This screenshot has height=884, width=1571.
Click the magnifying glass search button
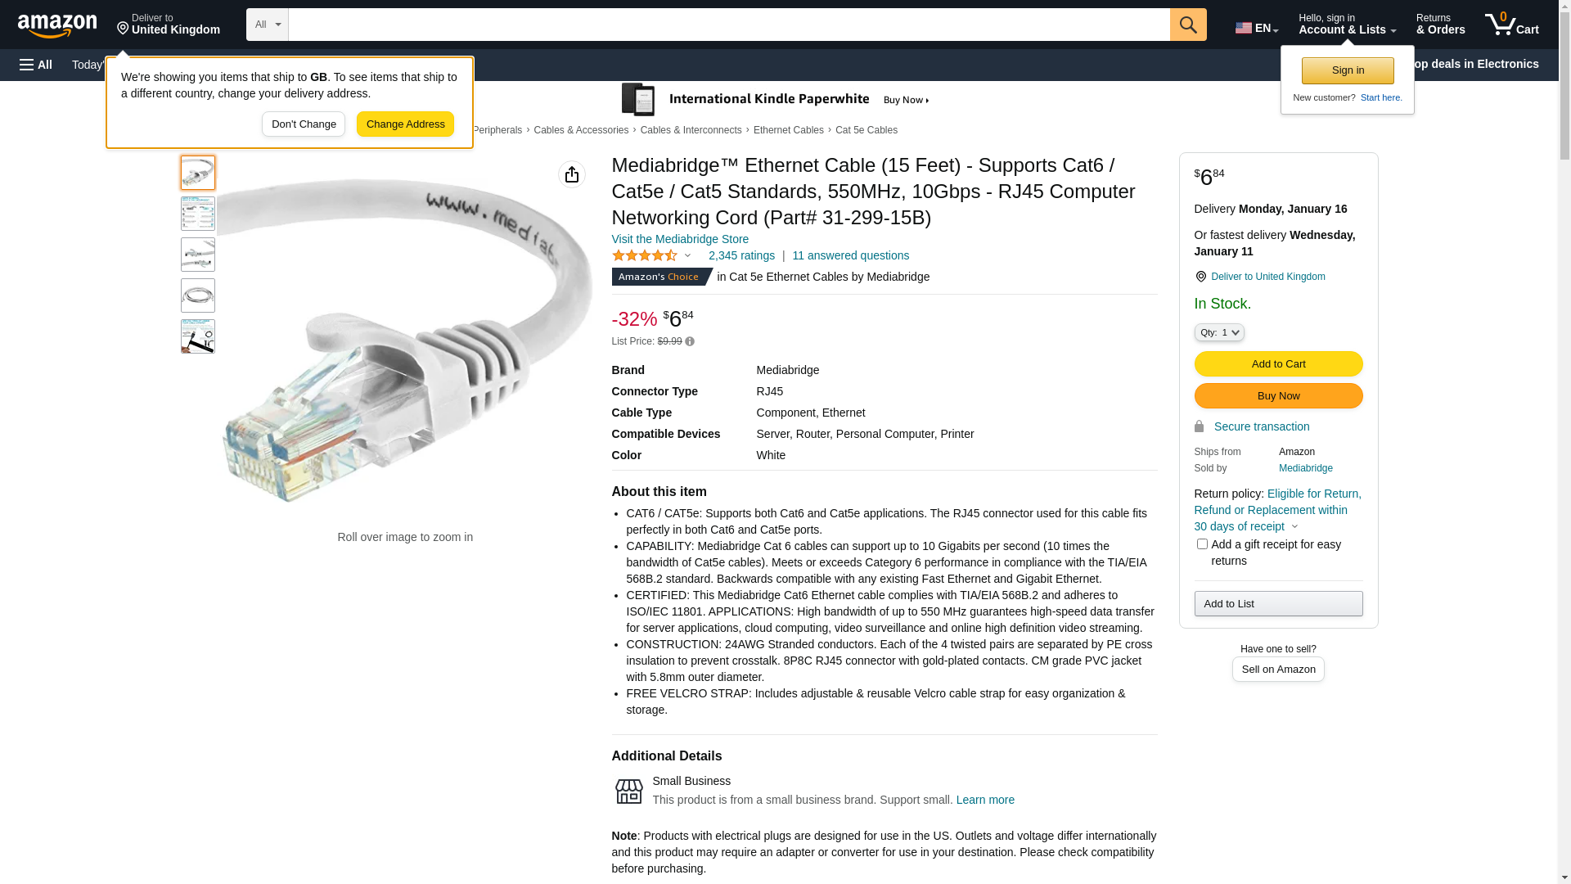(1188, 25)
